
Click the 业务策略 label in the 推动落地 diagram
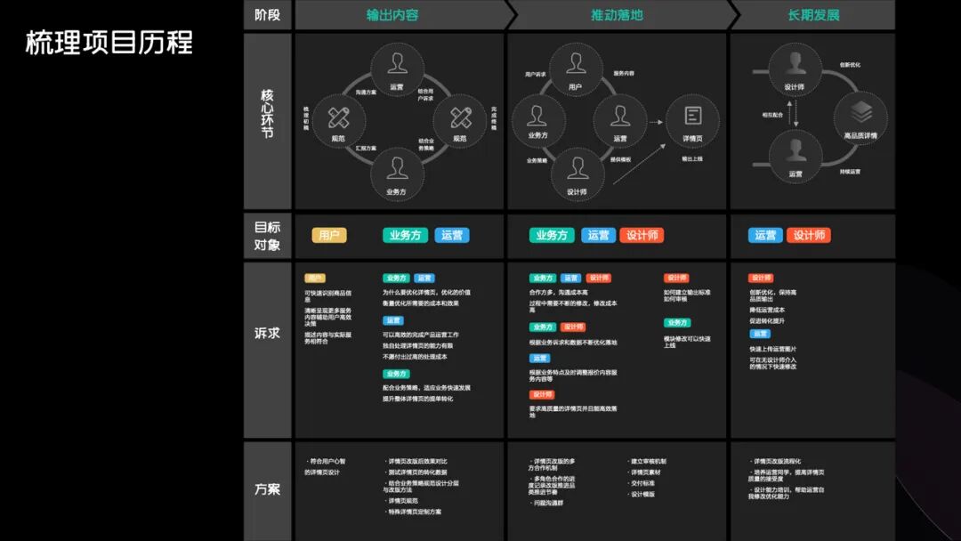537,160
